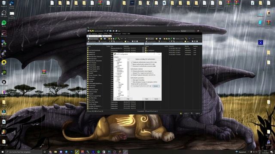
Task: Click the Browse button for private key
Action: pyautogui.click(x=156, y=86)
